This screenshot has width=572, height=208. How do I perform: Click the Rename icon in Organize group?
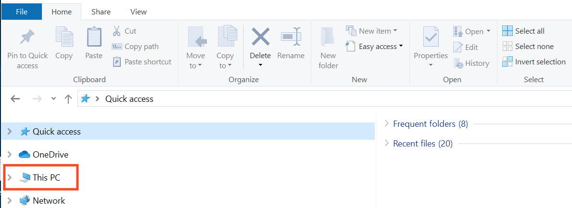coord(291,37)
